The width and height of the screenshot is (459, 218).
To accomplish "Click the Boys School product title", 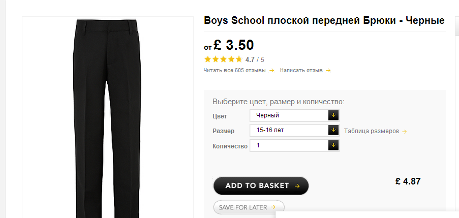I will tap(324, 21).
